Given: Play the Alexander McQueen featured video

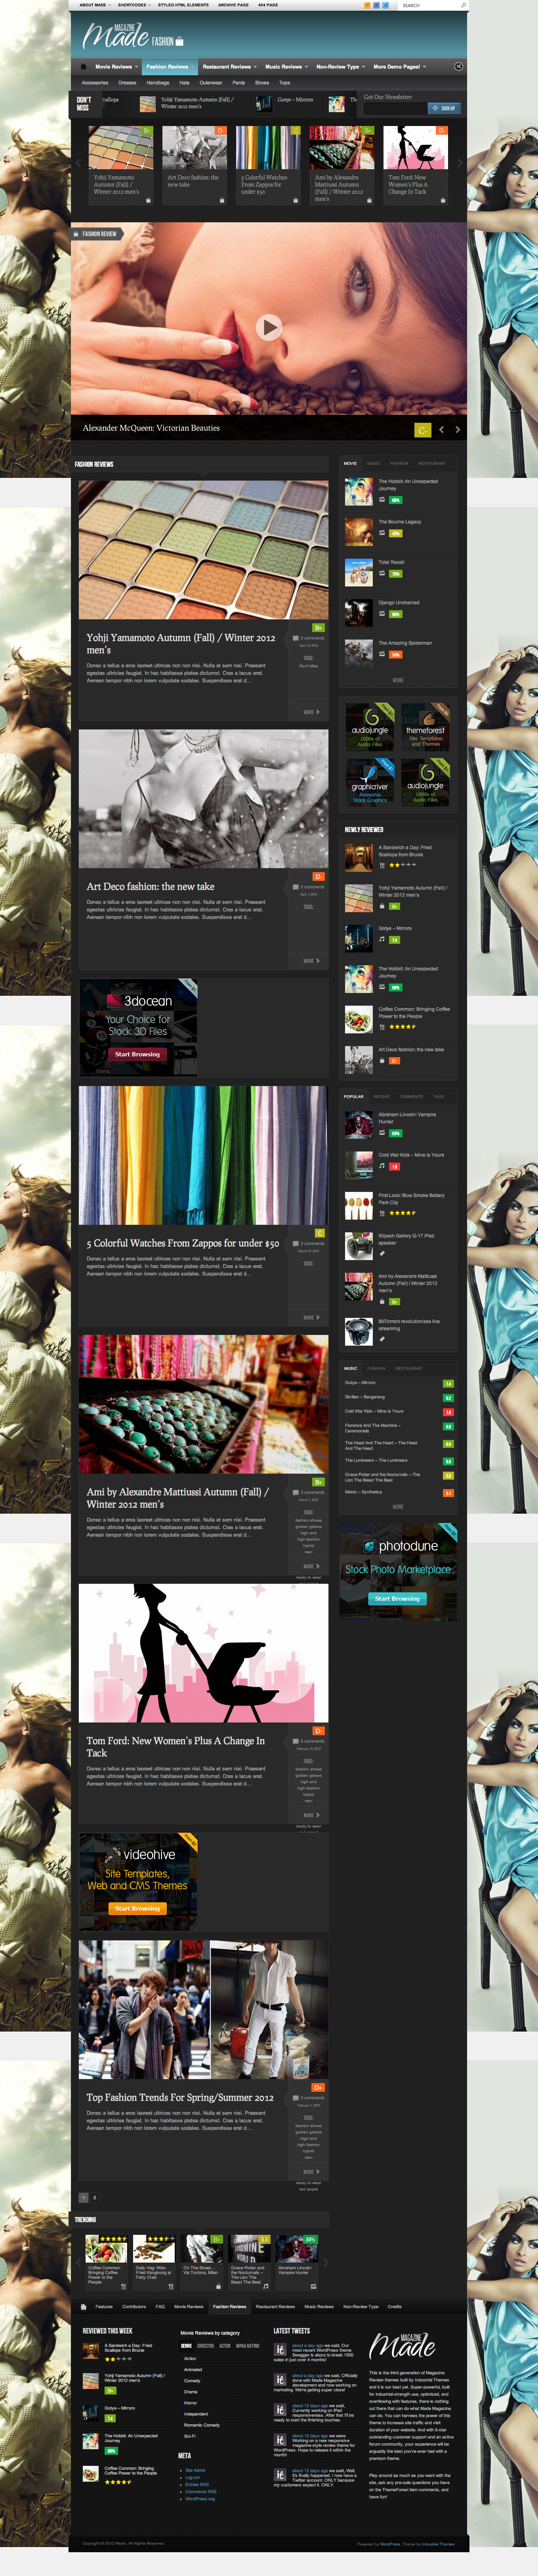Looking at the screenshot, I should (268, 327).
